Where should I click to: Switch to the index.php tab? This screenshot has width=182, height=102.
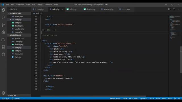tap(39, 9)
